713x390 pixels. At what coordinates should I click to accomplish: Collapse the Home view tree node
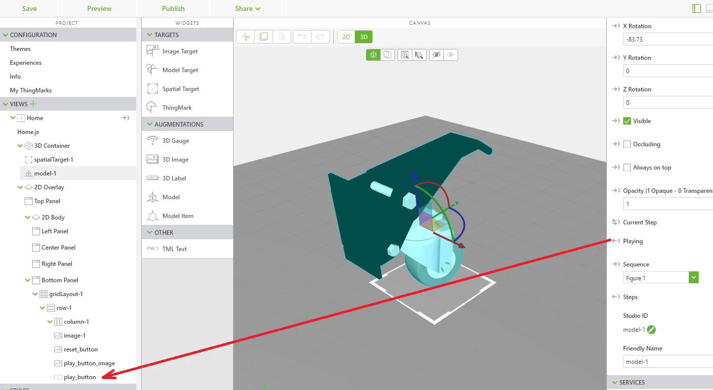[13, 118]
